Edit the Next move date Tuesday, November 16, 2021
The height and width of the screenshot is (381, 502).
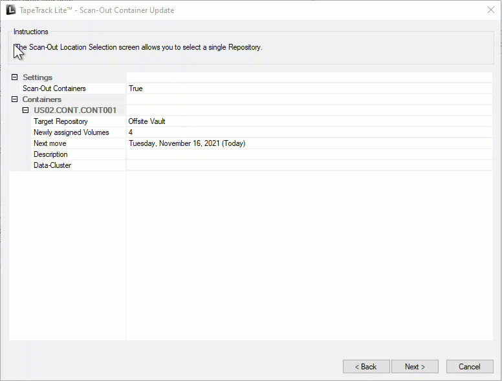[x=309, y=143]
